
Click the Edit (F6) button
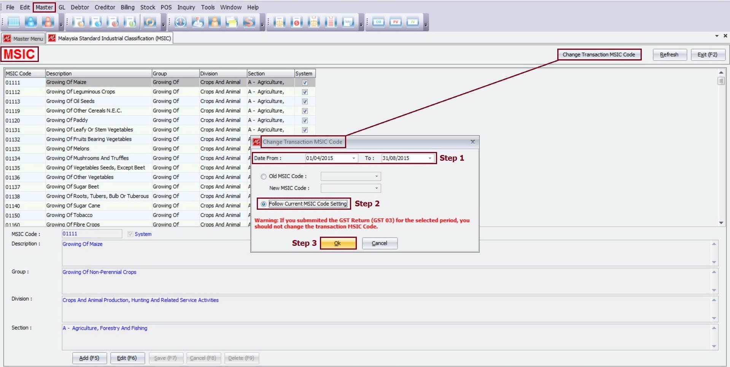127,358
